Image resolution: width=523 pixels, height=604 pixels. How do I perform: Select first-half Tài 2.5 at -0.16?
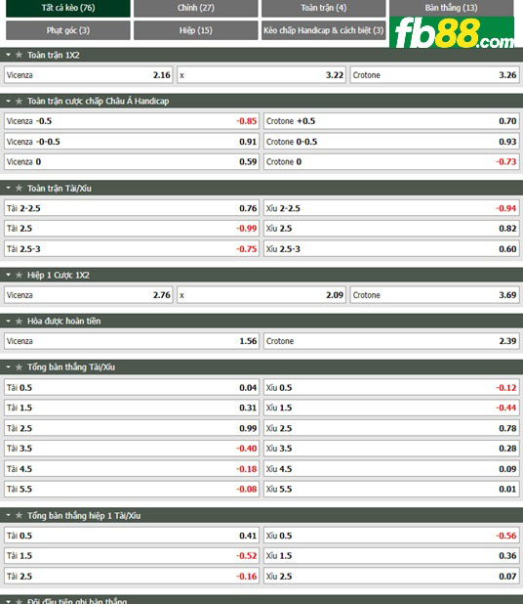pos(132,577)
